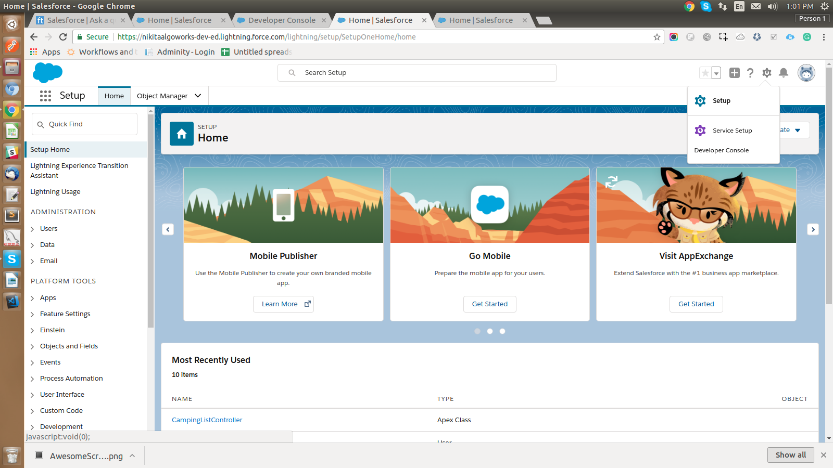The width and height of the screenshot is (833, 468).
Task: Expand the Users tree section
Action: tap(32, 229)
